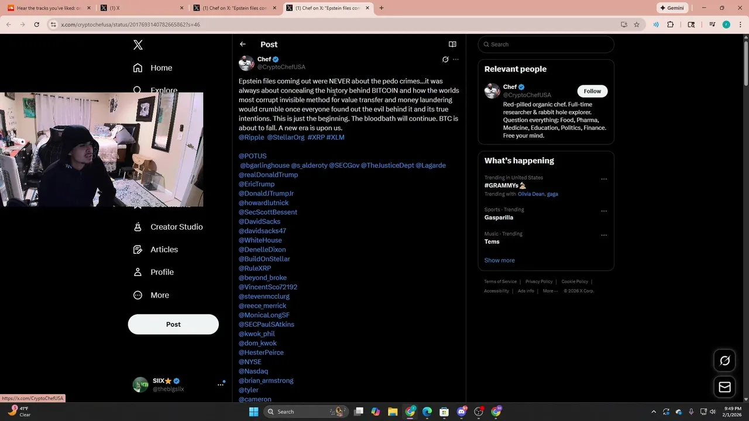Open Microsoft Store from taskbar
This screenshot has height=421, width=749.
444,412
